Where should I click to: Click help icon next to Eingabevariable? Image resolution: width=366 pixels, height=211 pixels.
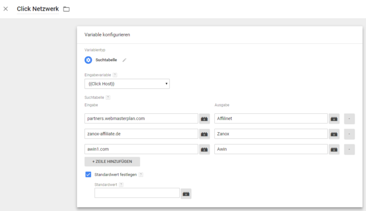(115, 75)
